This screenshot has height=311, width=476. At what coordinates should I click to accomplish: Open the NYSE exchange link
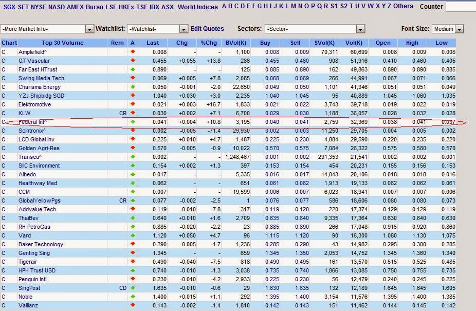click(39, 7)
